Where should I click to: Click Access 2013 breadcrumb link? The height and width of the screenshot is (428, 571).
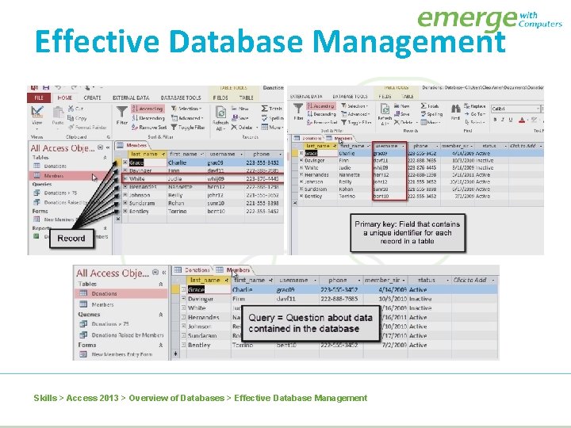click(x=92, y=398)
